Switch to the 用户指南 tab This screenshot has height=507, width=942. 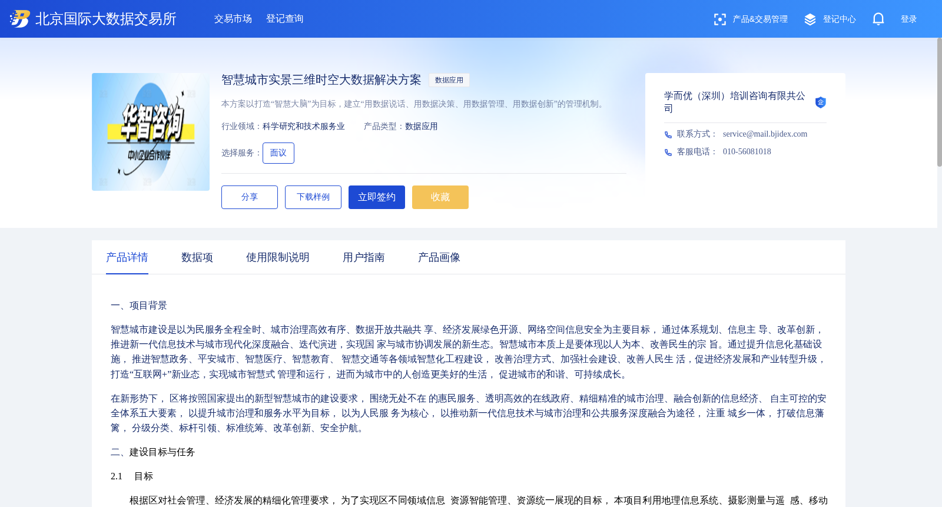coord(364,257)
